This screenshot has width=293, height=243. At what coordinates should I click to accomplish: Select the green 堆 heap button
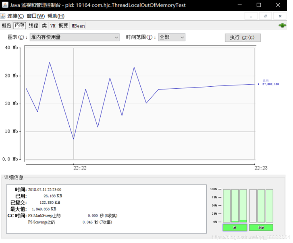235,228
